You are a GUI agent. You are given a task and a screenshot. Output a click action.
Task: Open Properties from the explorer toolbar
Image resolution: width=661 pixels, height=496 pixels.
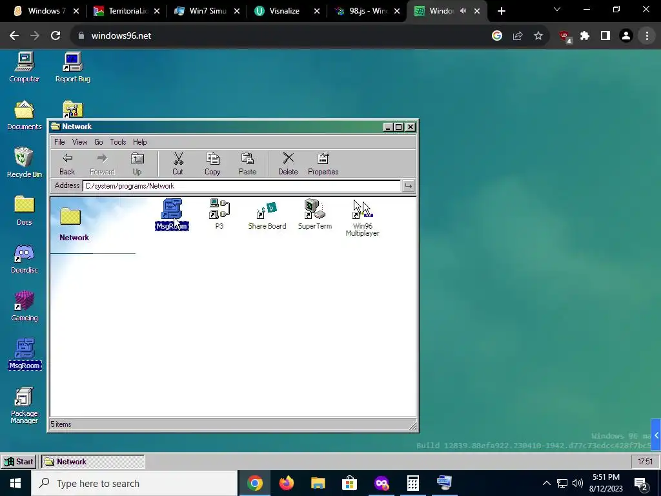[x=323, y=163]
